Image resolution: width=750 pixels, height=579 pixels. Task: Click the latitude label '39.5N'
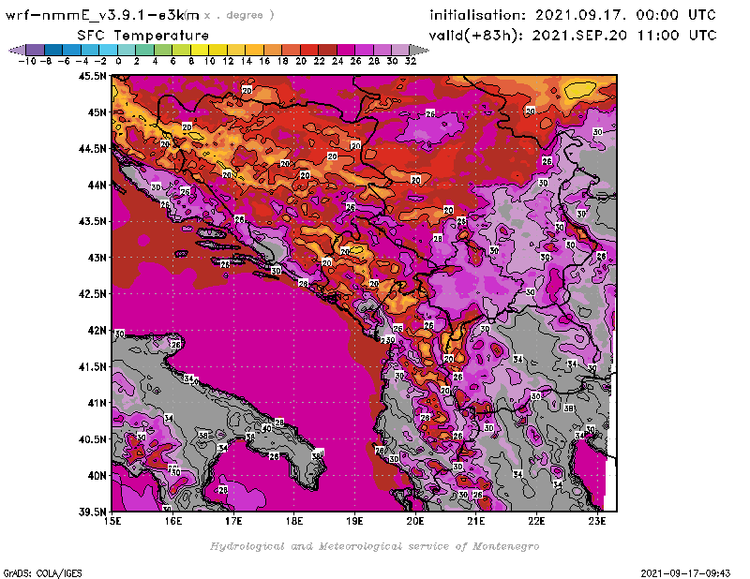(x=92, y=512)
